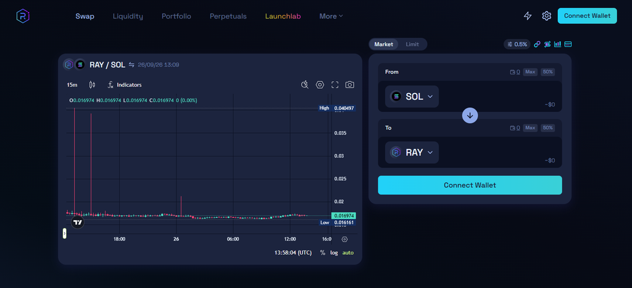
Task: Open SOL token dropdown
Action: click(412, 97)
